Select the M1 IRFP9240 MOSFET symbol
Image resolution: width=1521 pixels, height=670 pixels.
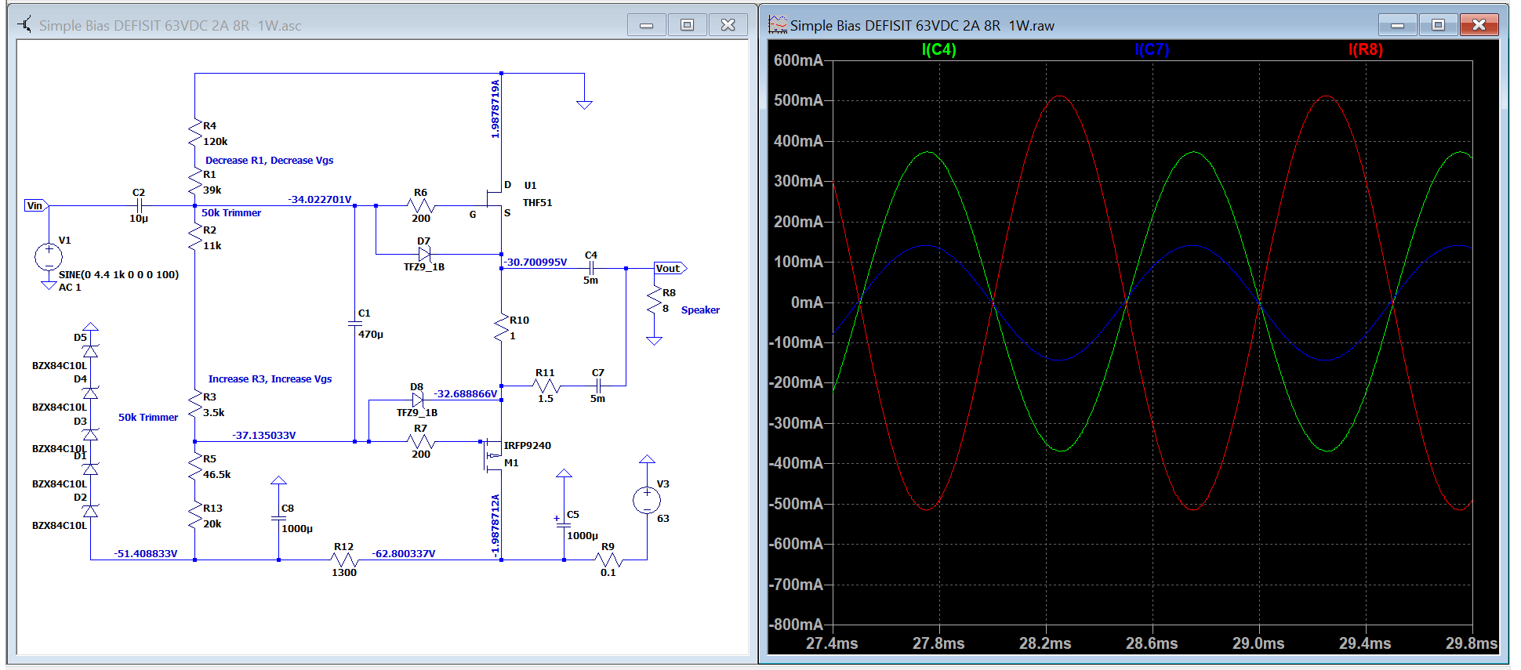point(492,455)
